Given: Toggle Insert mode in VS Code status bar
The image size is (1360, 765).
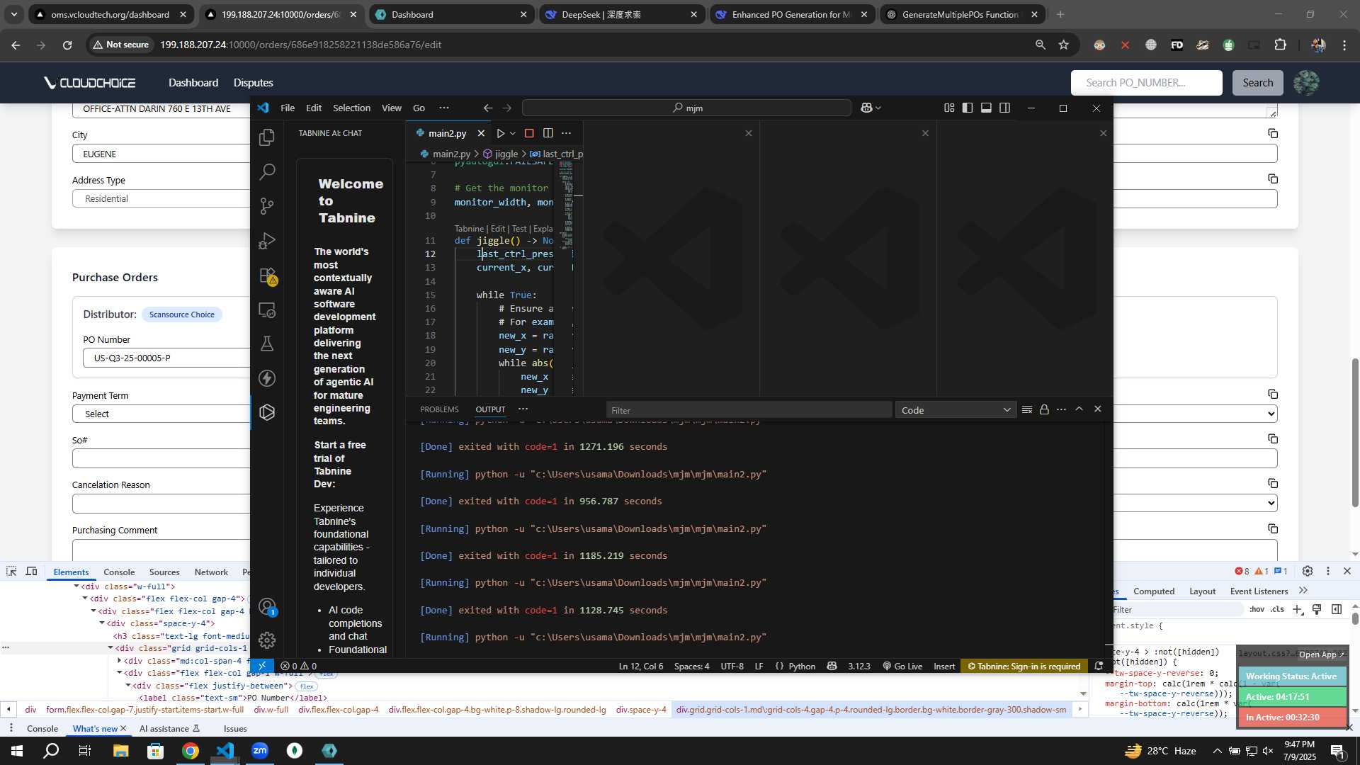Looking at the screenshot, I should pos(944,666).
